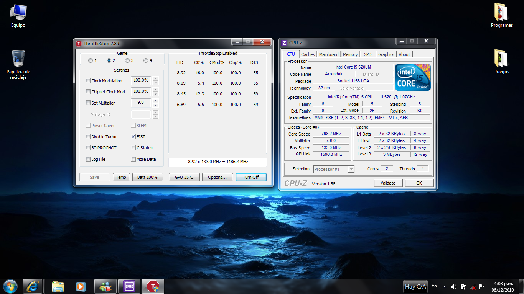Select Game profile 4 radio button
The height and width of the screenshot is (294, 524).
pyautogui.click(x=145, y=60)
